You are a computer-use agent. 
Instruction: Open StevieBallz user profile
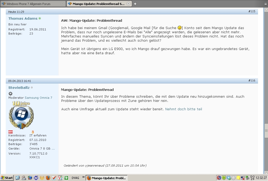pos(19,87)
